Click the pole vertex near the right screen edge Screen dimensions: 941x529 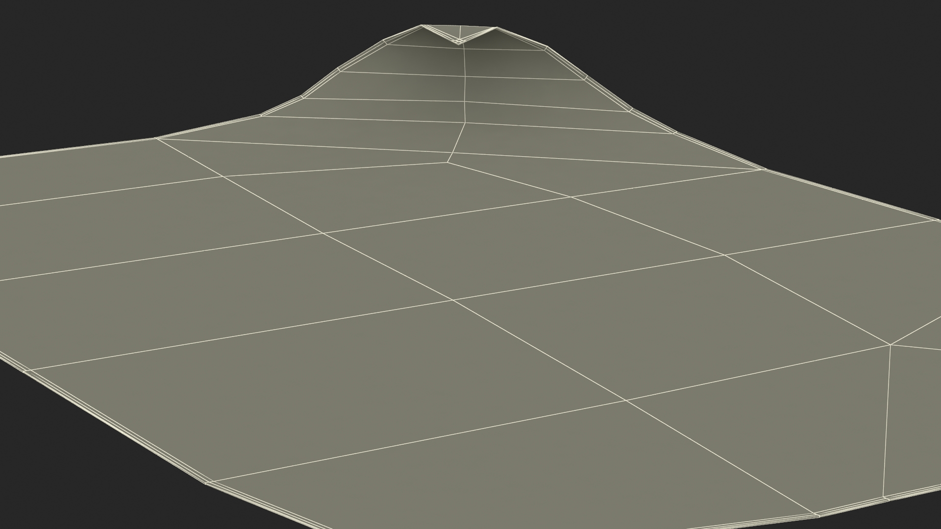pos(891,345)
